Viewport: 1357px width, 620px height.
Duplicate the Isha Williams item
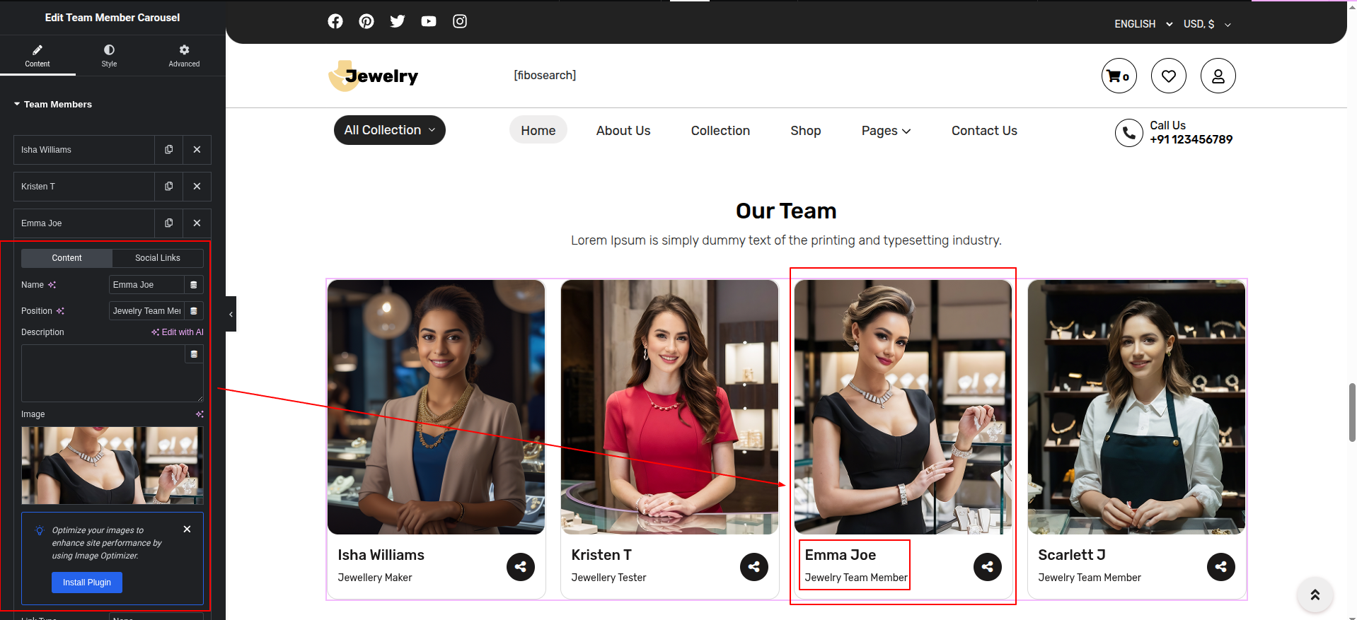pos(168,150)
